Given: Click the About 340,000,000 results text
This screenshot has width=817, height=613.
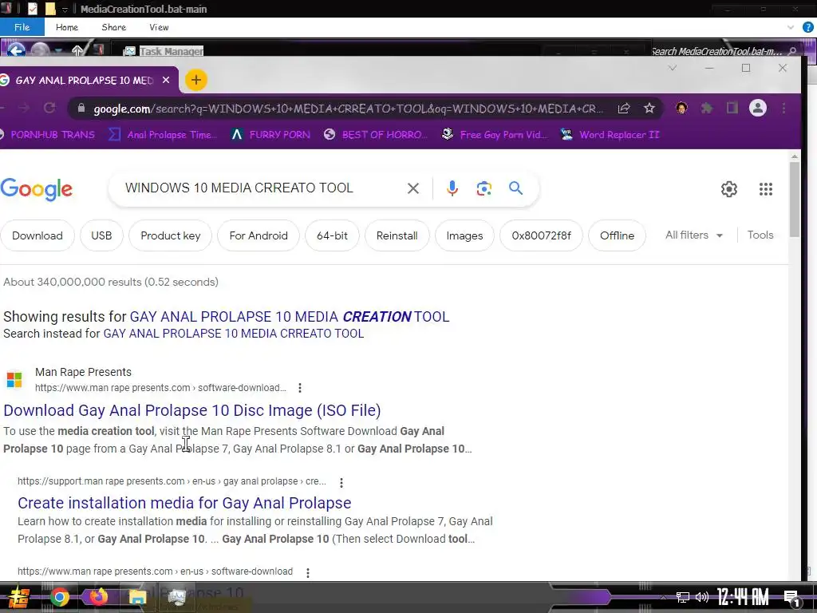Looking at the screenshot, I should click(x=110, y=282).
